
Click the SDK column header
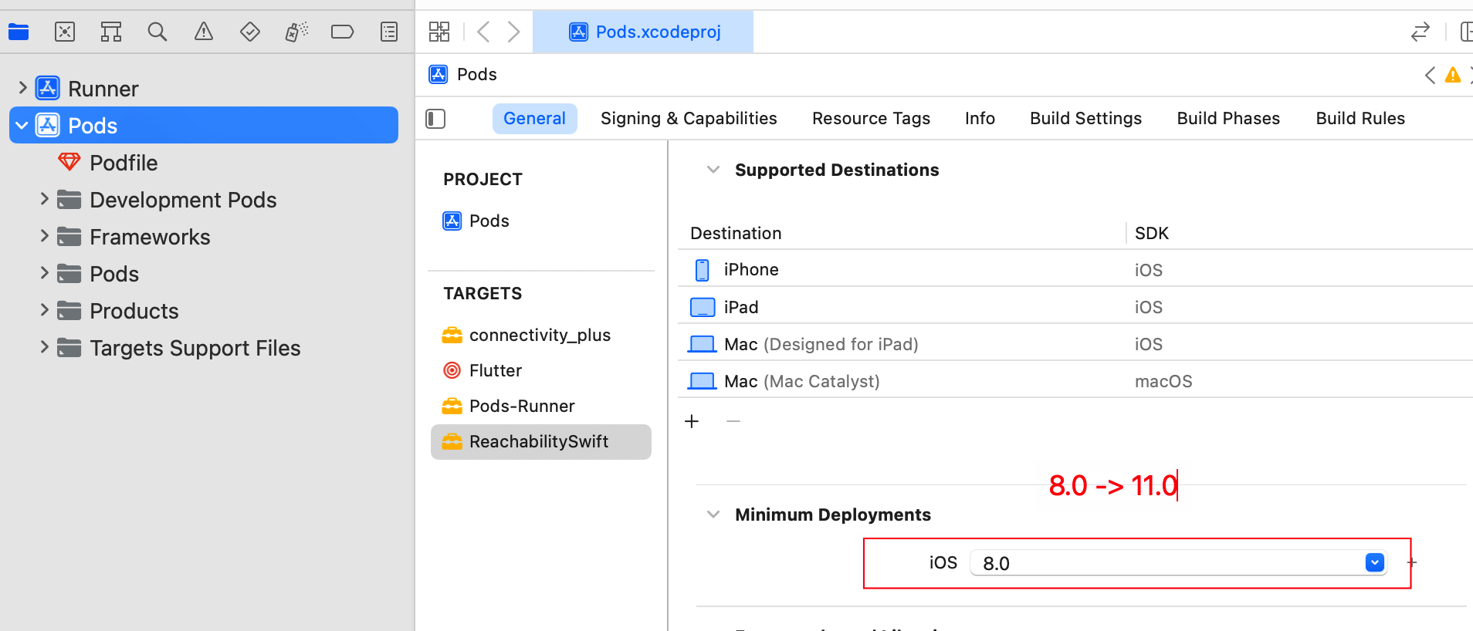[x=1152, y=233]
